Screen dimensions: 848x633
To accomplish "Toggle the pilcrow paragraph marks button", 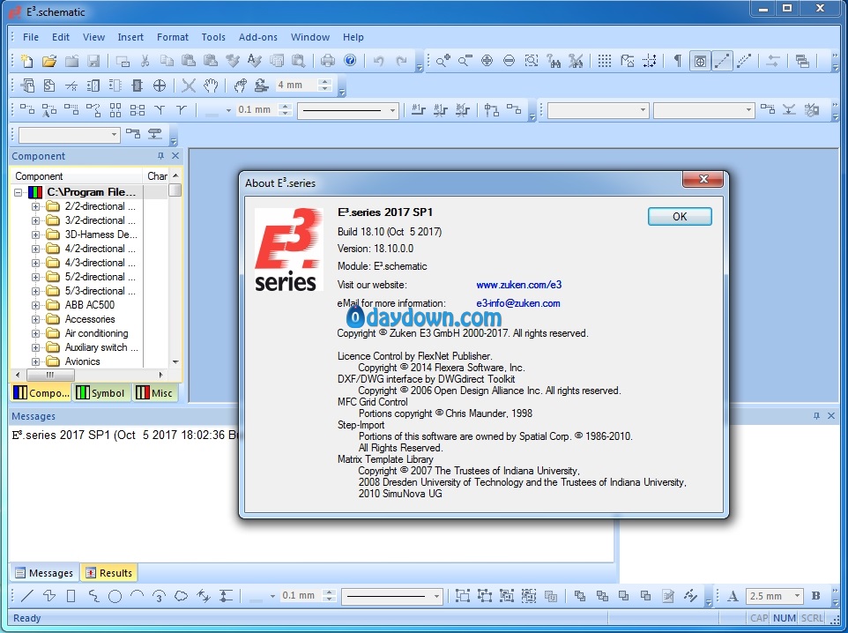I will [x=677, y=61].
